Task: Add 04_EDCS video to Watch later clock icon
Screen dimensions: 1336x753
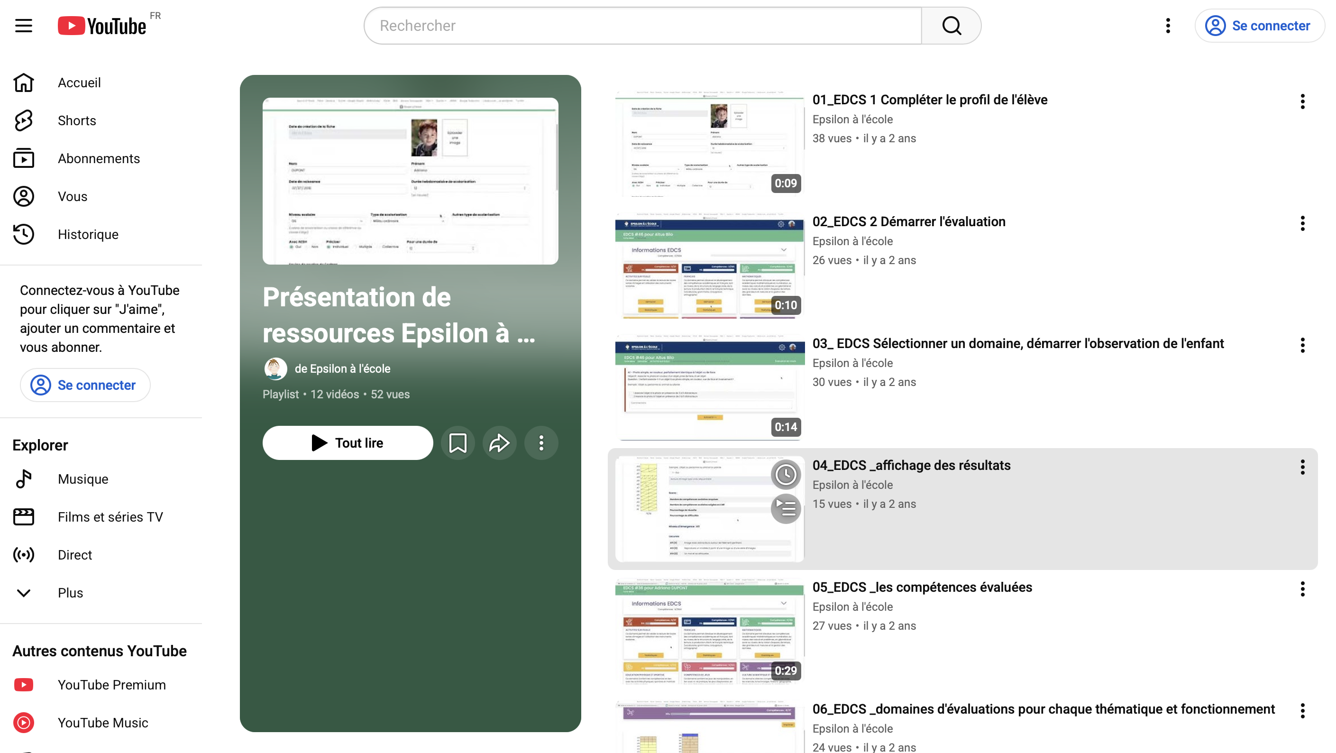Action: (x=786, y=474)
